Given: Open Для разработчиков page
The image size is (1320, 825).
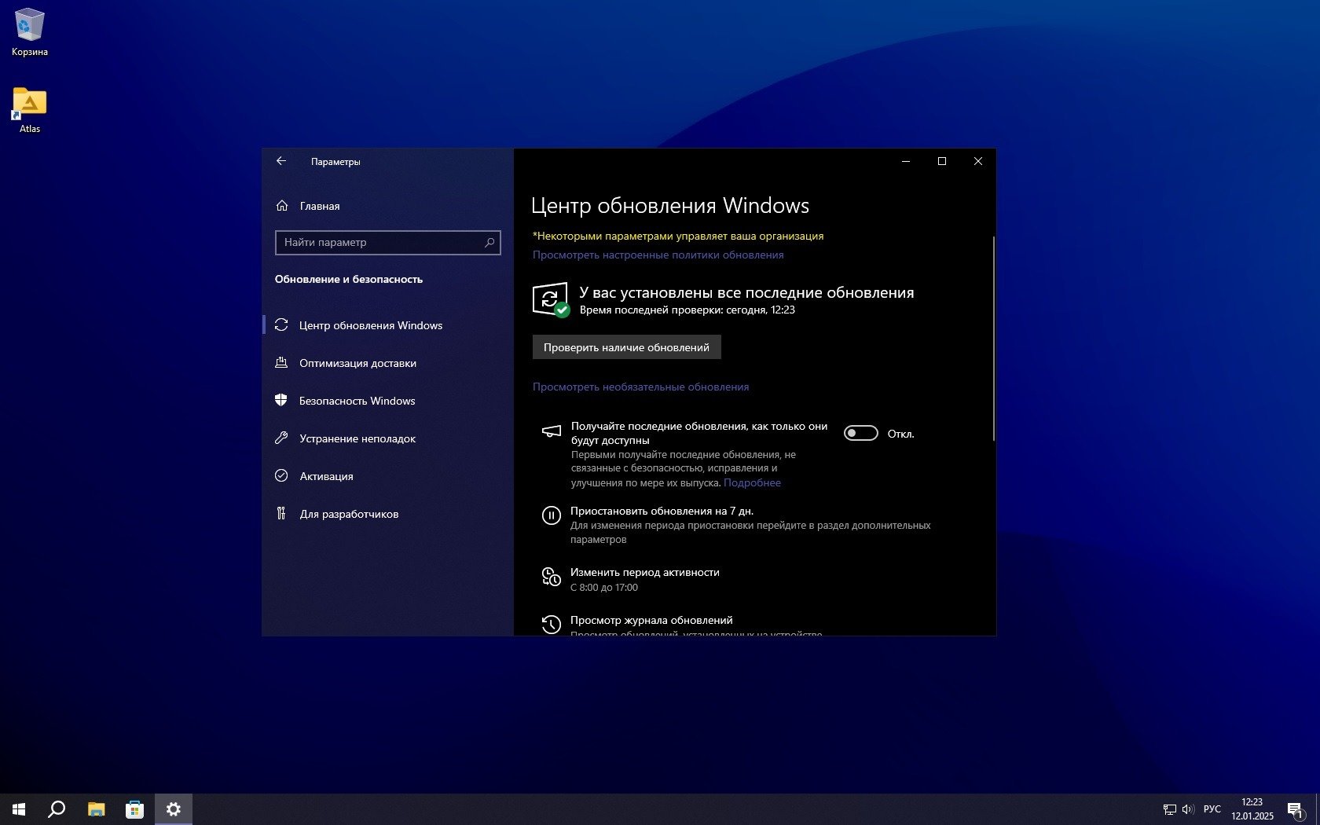Looking at the screenshot, I should coord(349,514).
